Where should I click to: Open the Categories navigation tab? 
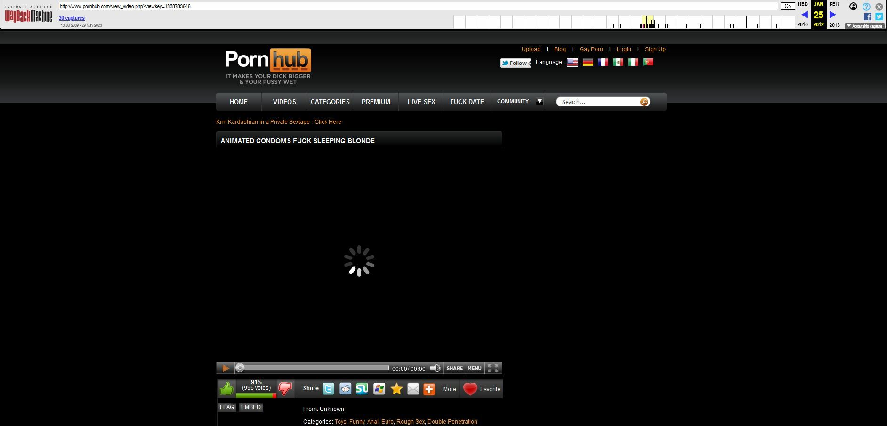point(330,102)
